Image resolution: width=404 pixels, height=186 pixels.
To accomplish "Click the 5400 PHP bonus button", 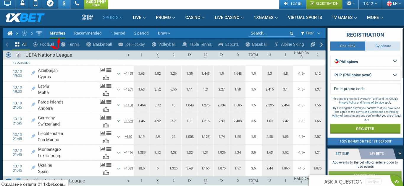I will 96,4.
